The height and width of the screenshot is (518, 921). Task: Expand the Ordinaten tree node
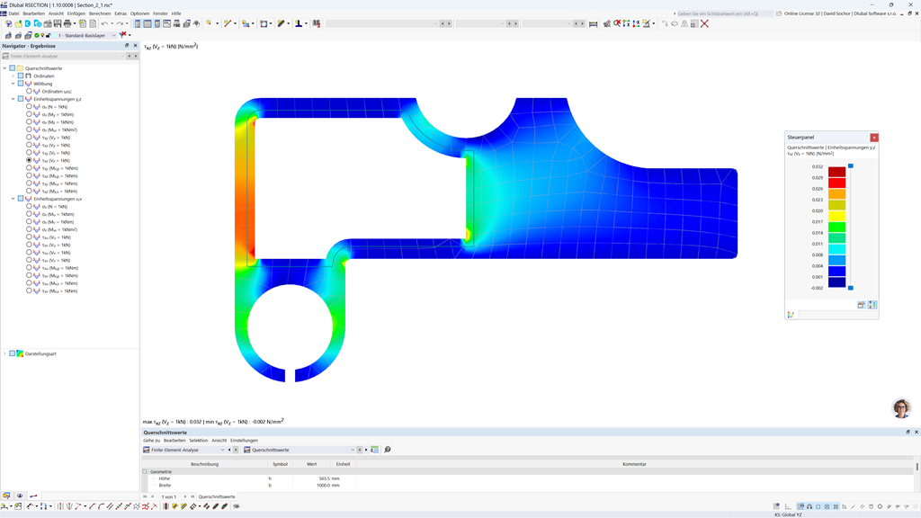click(13, 76)
